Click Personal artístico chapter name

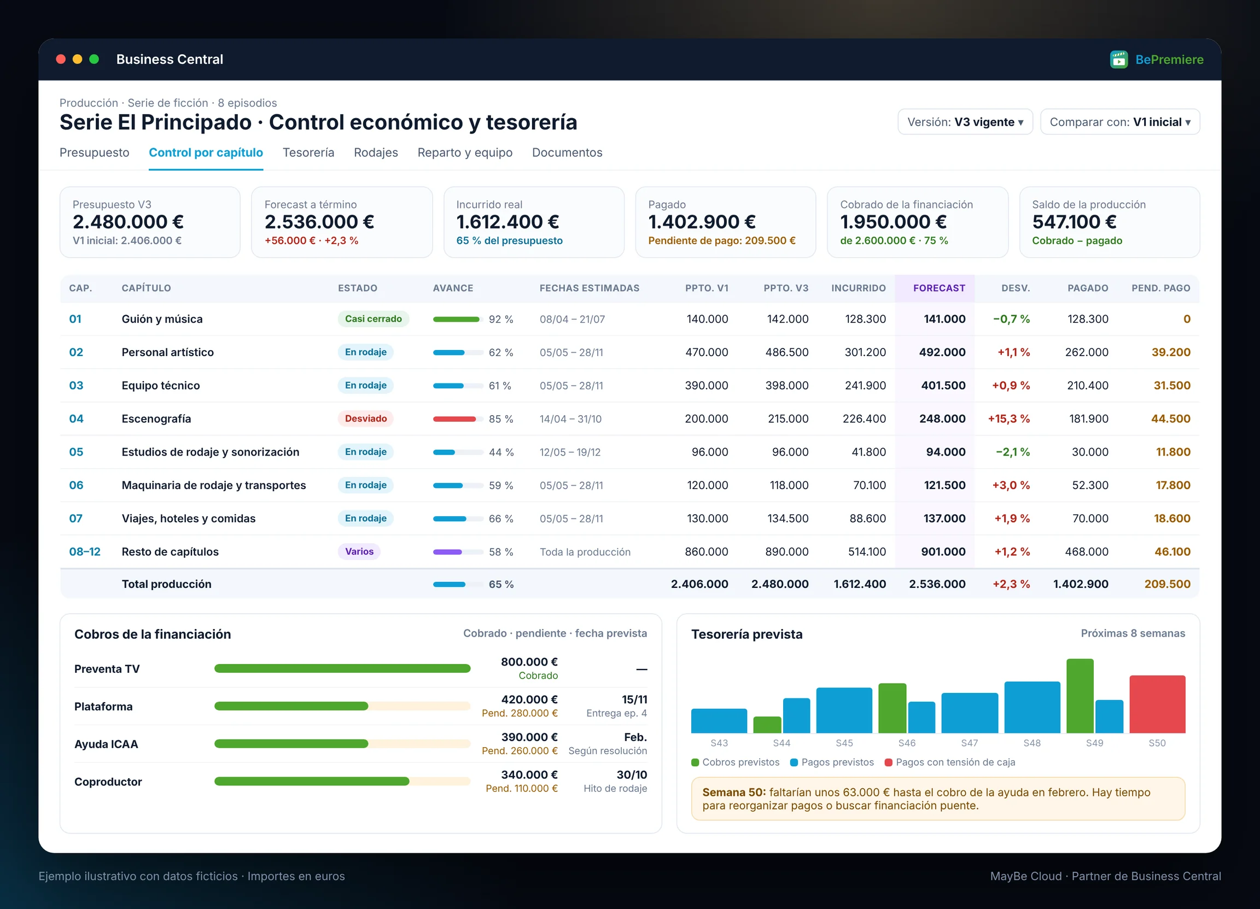click(168, 352)
